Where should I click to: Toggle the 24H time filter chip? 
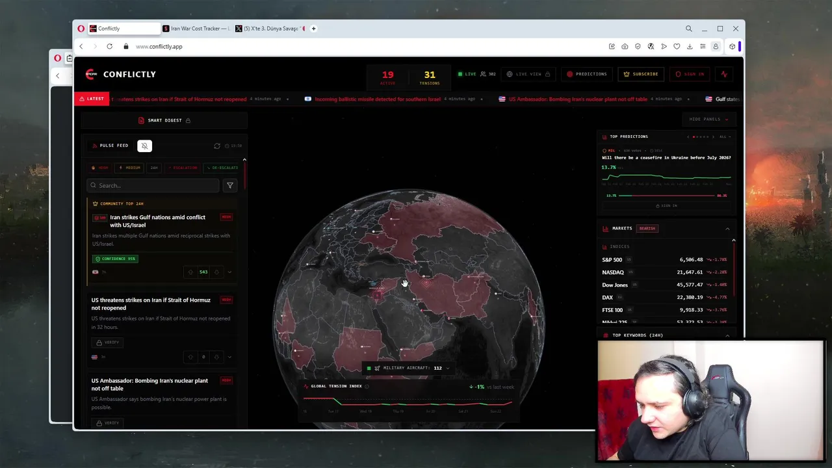[154, 168]
